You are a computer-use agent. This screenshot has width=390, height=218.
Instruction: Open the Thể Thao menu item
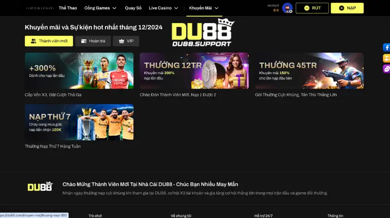[68, 8]
